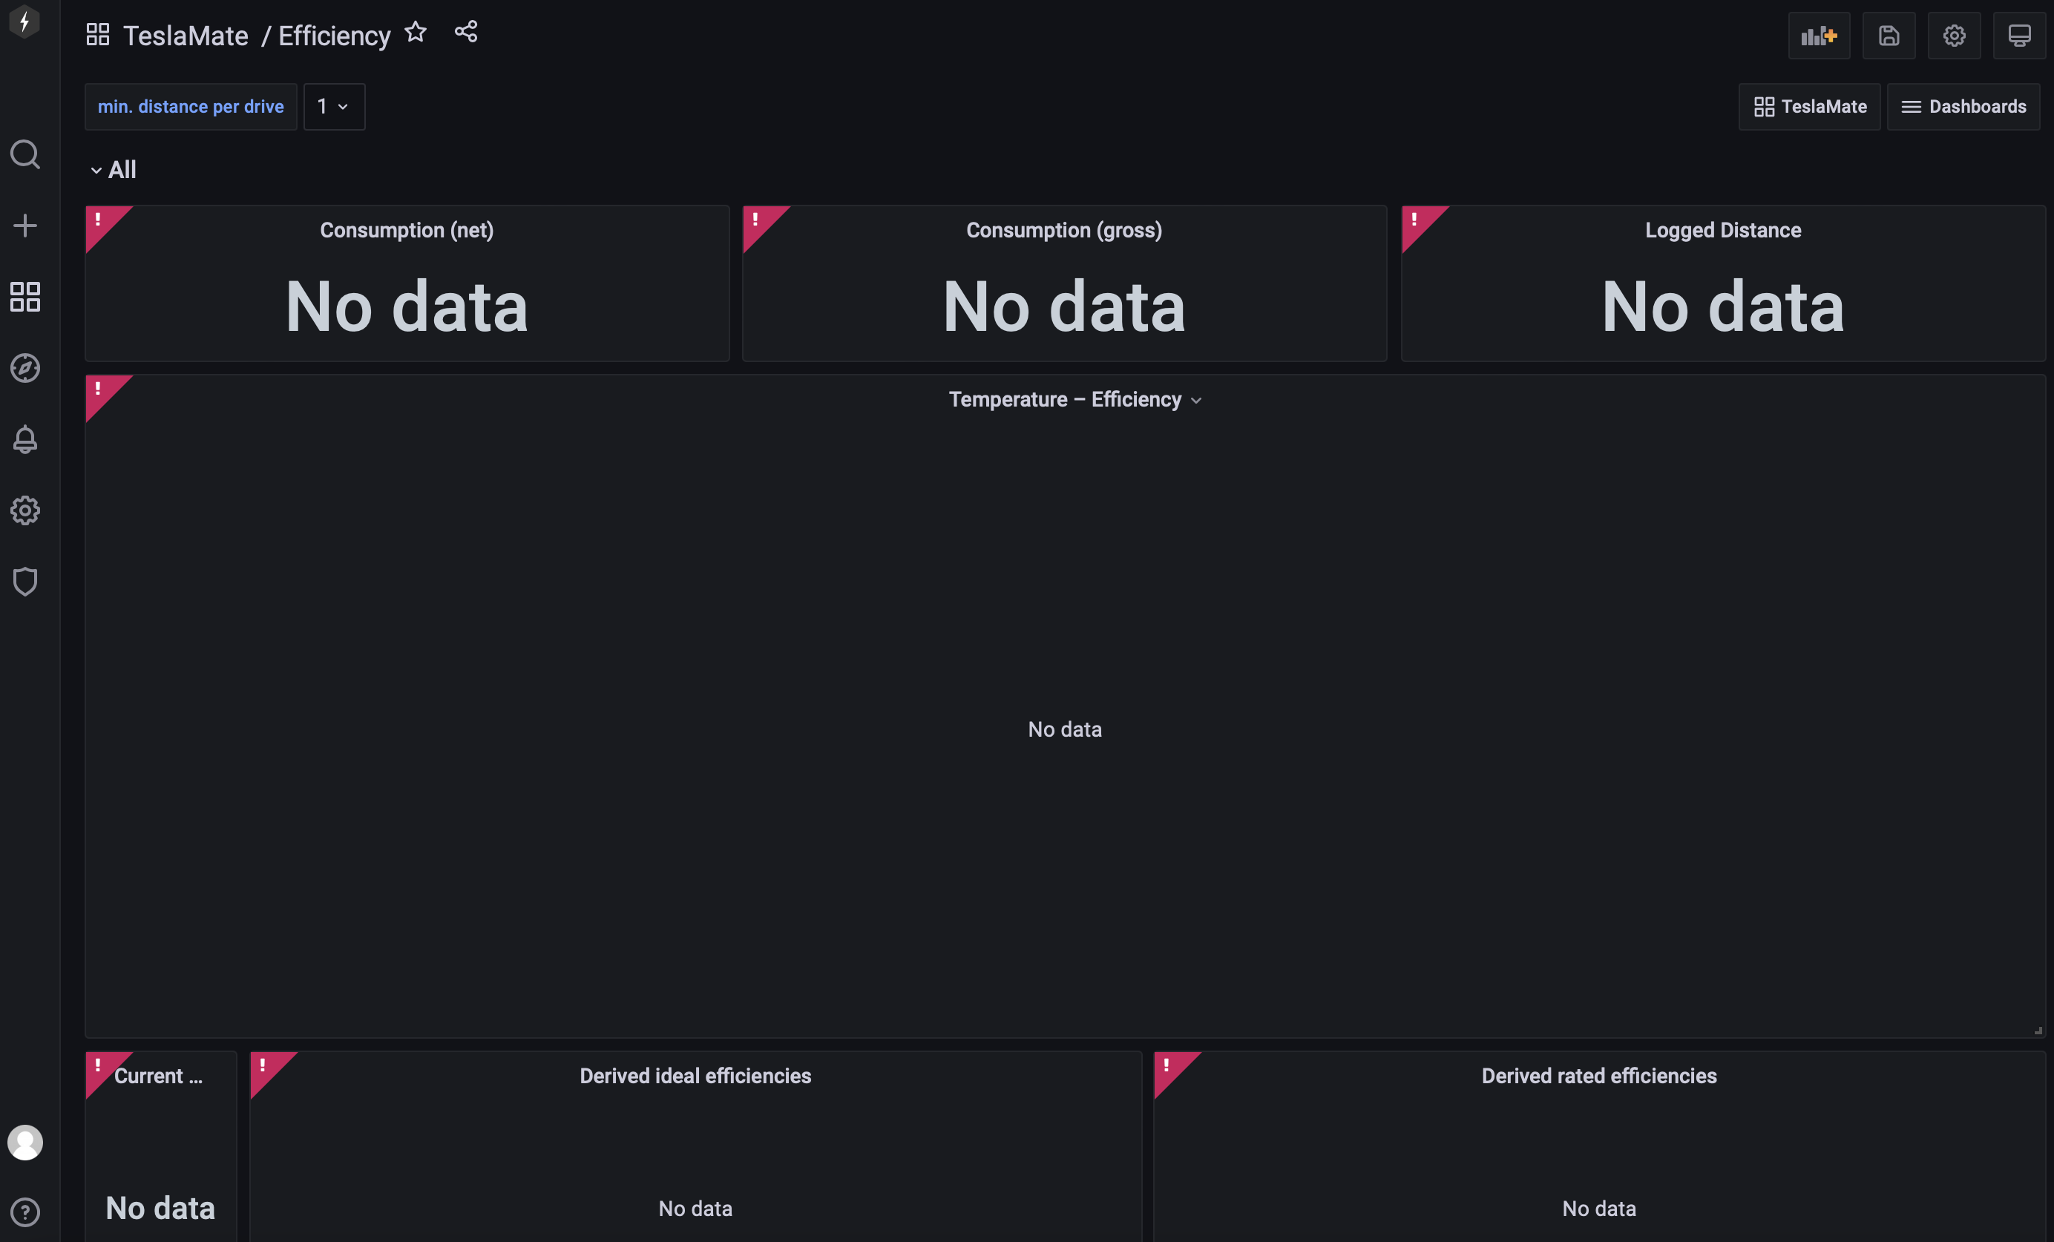Open the Dashboards link menu
Screen dimensions: 2054x1242
coord(1963,107)
